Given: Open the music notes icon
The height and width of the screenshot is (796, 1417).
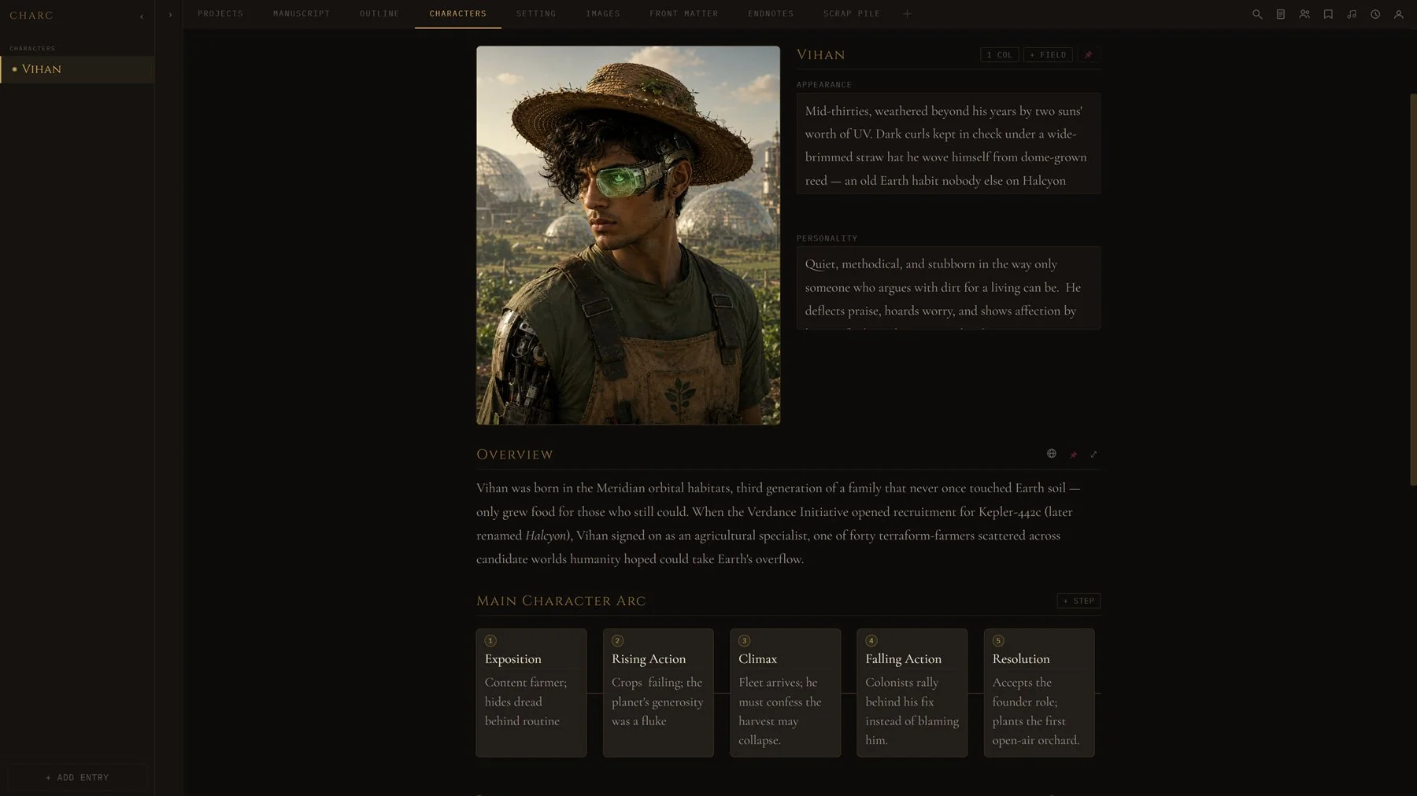Looking at the screenshot, I should pyautogui.click(x=1352, y=14).
